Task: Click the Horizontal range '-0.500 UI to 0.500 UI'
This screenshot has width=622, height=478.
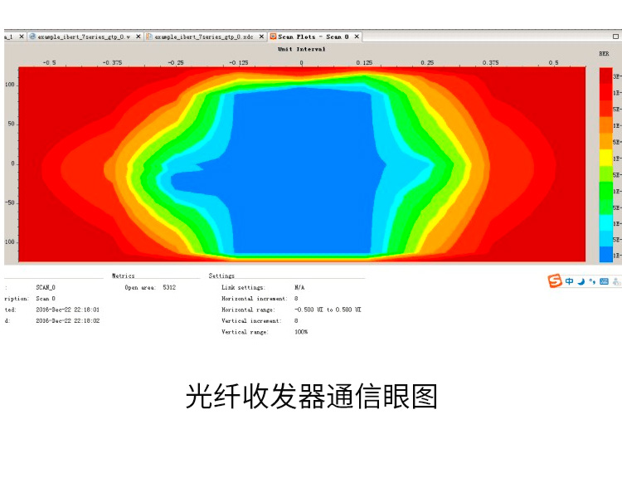Action: tap(328, 310)
